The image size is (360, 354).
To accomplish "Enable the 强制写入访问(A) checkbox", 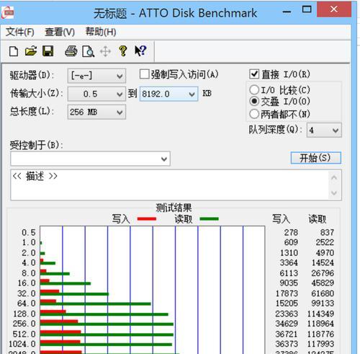I will 144,74.
